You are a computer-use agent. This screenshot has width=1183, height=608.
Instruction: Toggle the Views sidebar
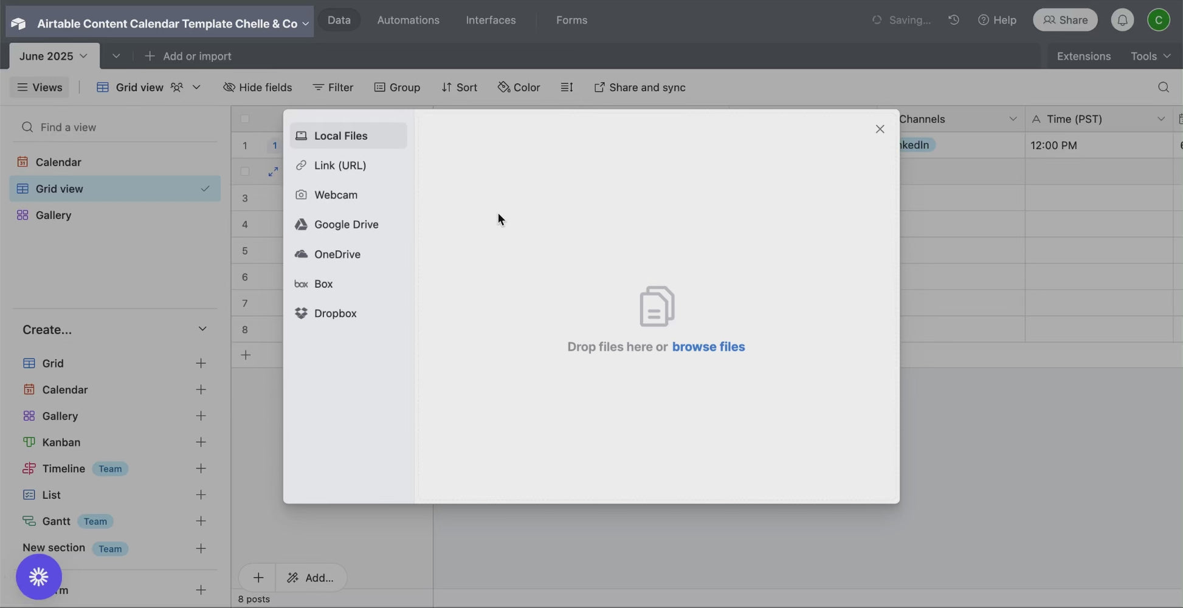coord(40,87)
